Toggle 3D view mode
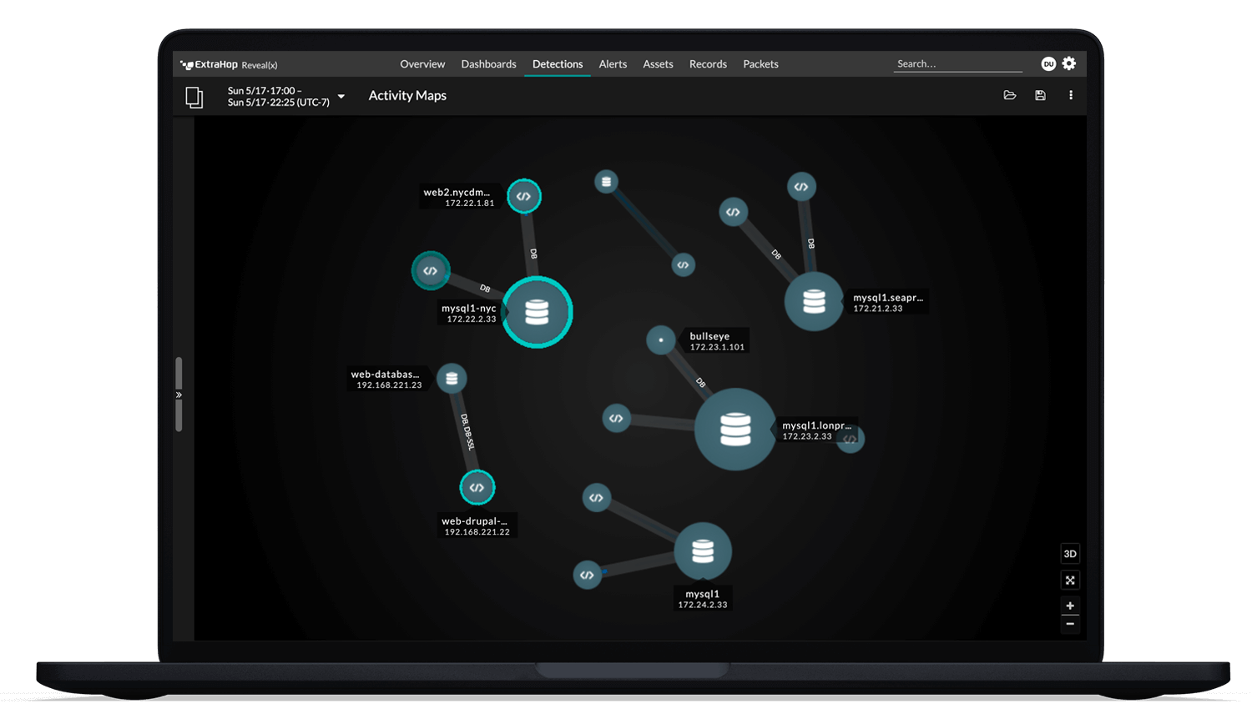 (1070, 553)
